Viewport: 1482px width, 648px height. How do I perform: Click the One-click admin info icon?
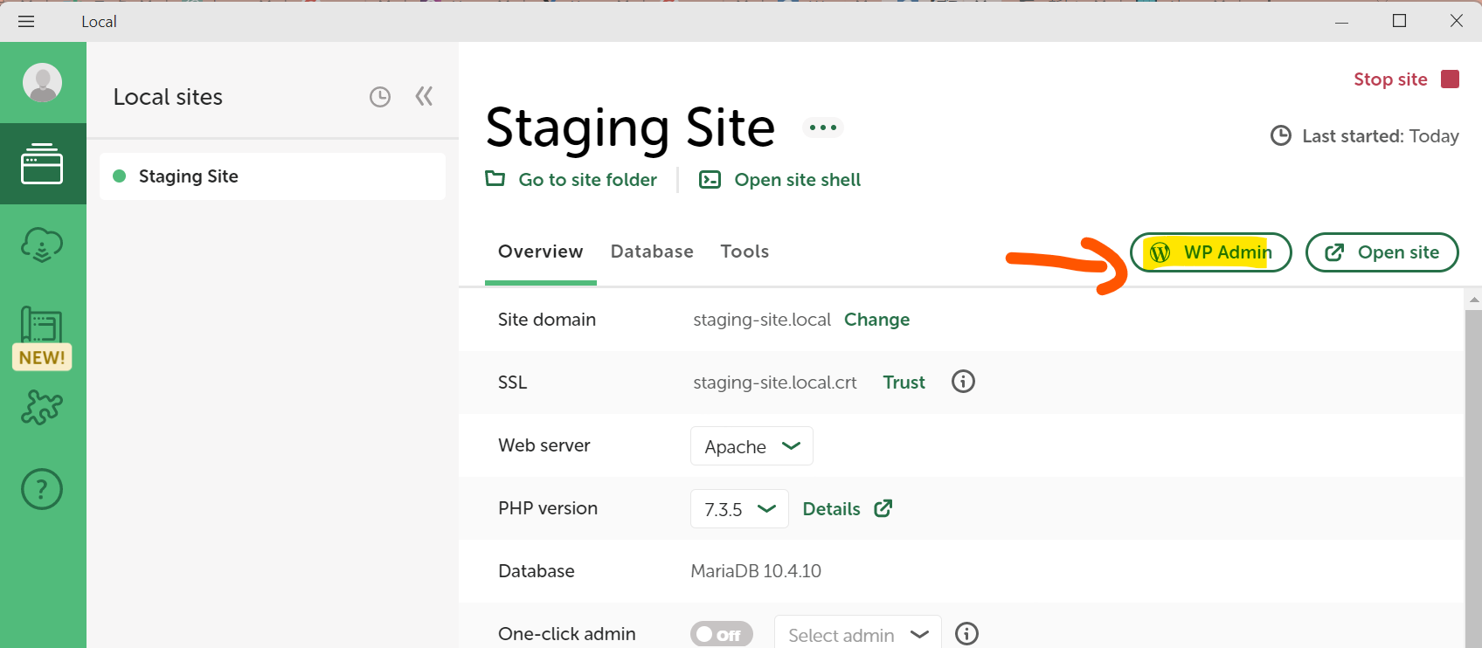pos(966,634)
